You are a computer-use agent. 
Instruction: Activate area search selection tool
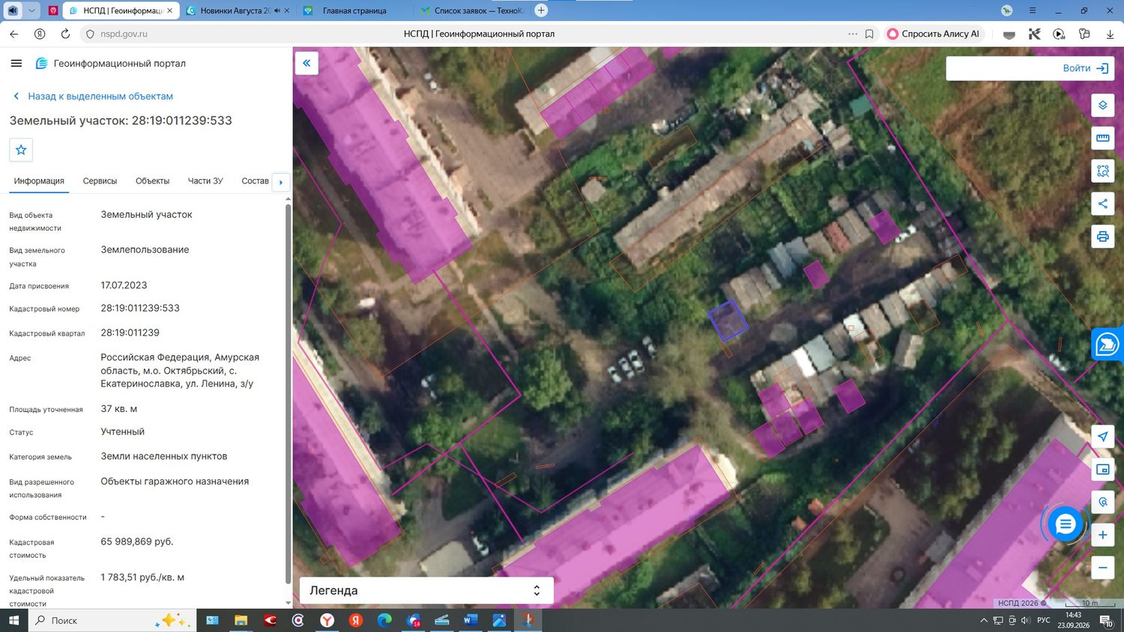click(x=1103, y=171)
